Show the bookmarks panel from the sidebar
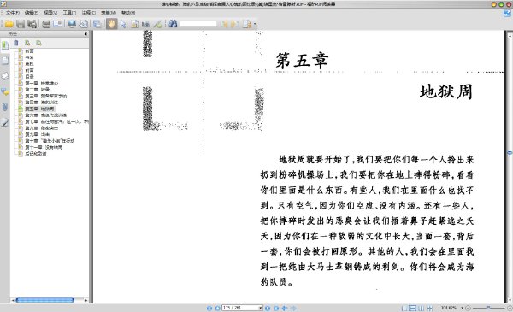Viewport: 513px width, 312px height. [5, 45]
